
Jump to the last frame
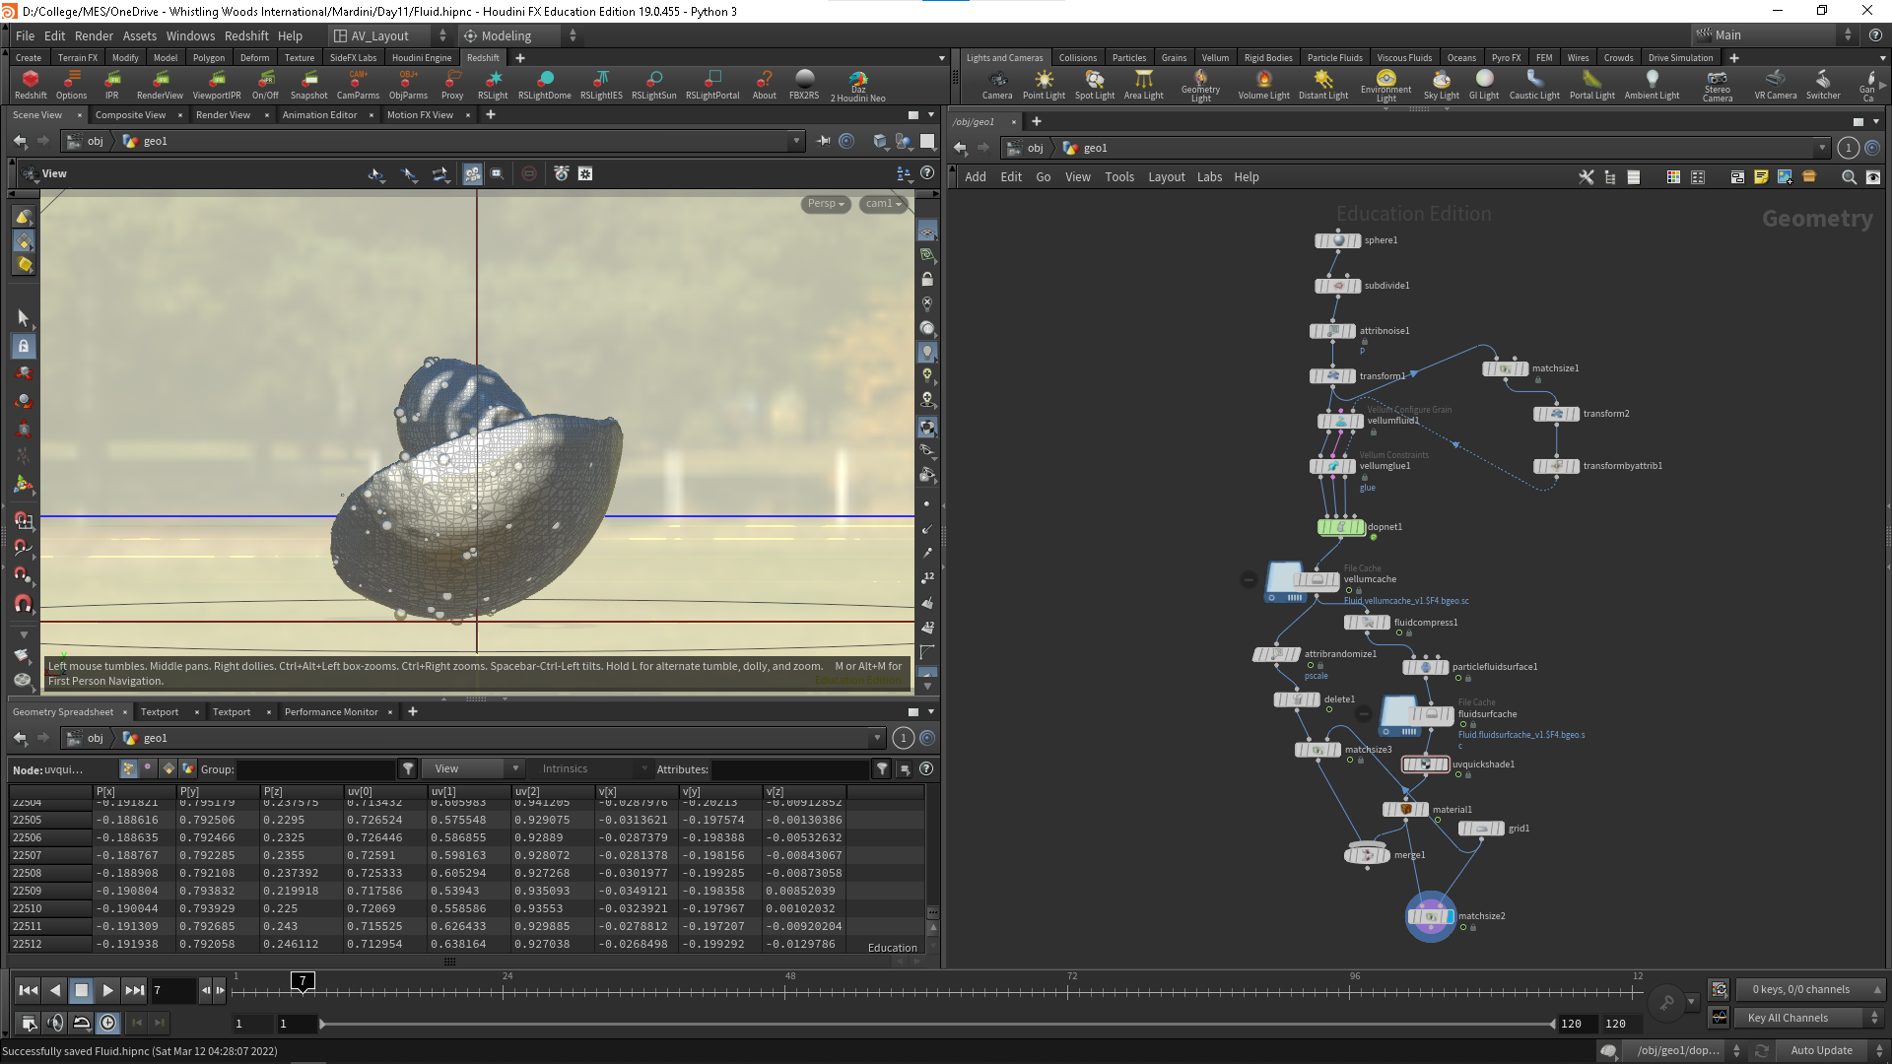tap(135, 990)
